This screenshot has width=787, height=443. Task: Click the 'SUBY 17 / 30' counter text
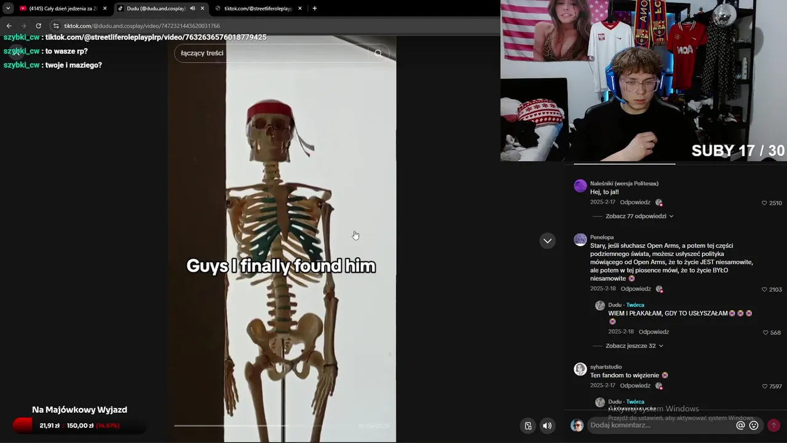pos(738,151)
